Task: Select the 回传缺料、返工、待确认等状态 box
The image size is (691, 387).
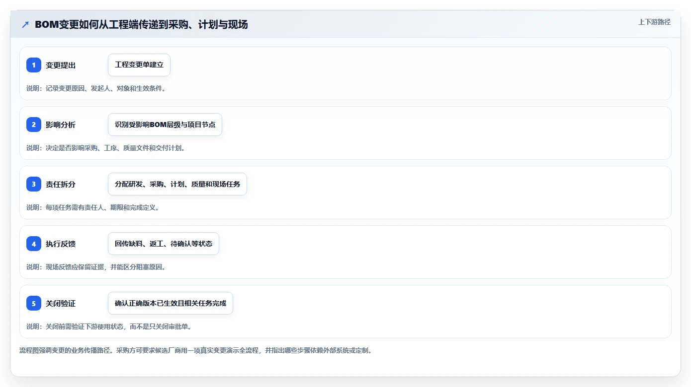Action: pos(164,244)
